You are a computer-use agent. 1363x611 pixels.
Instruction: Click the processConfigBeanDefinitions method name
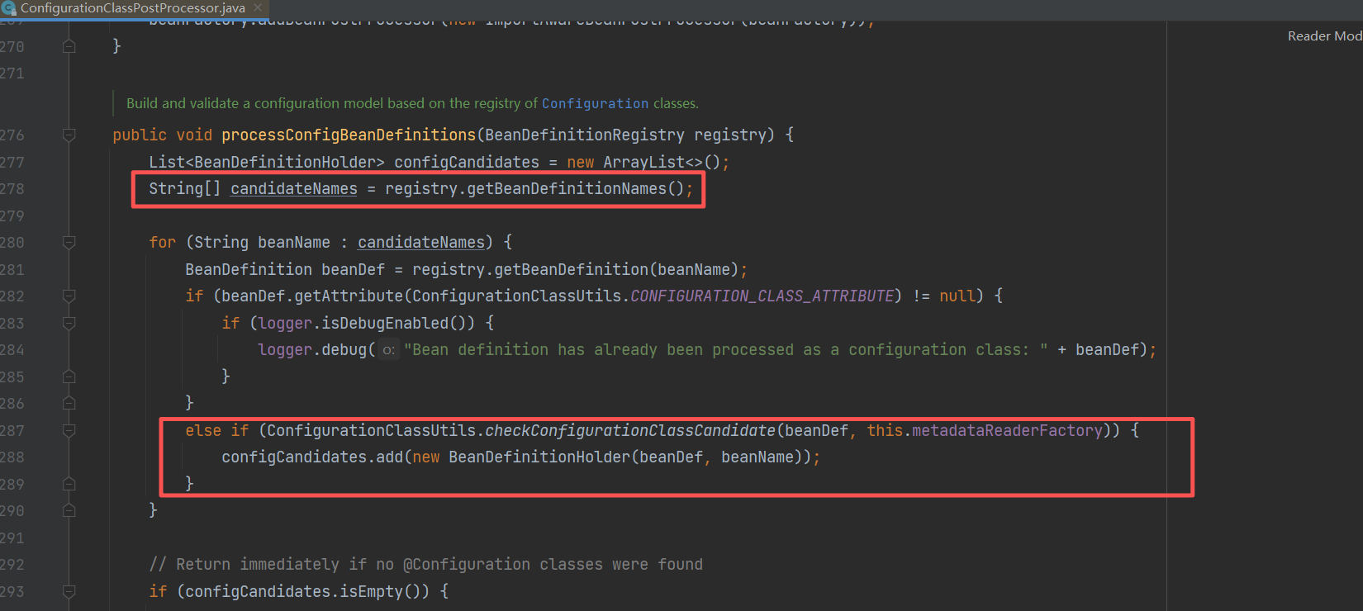[349, 135]
